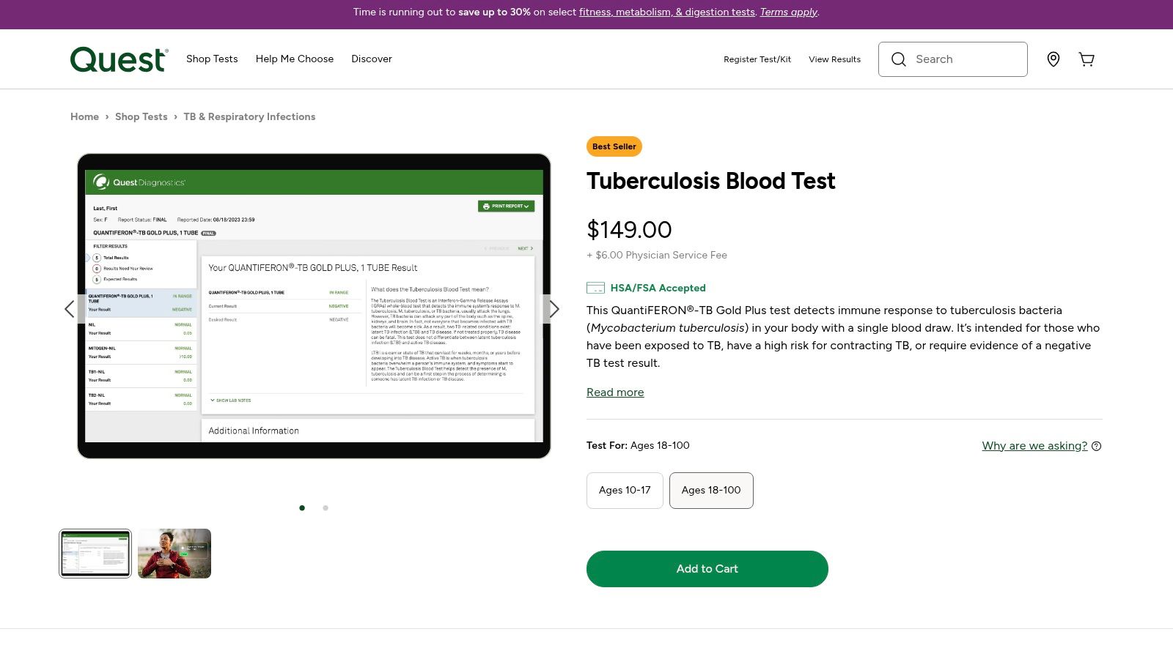Open the fitness, metabolism, & digestion tests link

(x=666, y=12)
